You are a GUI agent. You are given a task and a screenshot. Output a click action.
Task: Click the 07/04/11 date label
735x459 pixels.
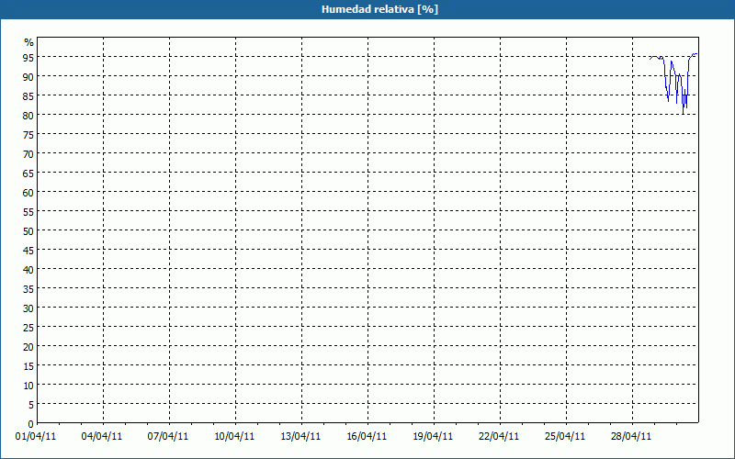[168, 437]
